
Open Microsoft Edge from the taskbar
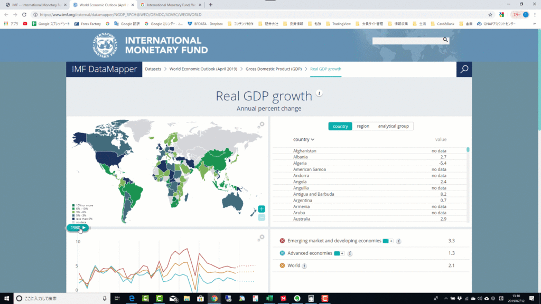point(132,298)
